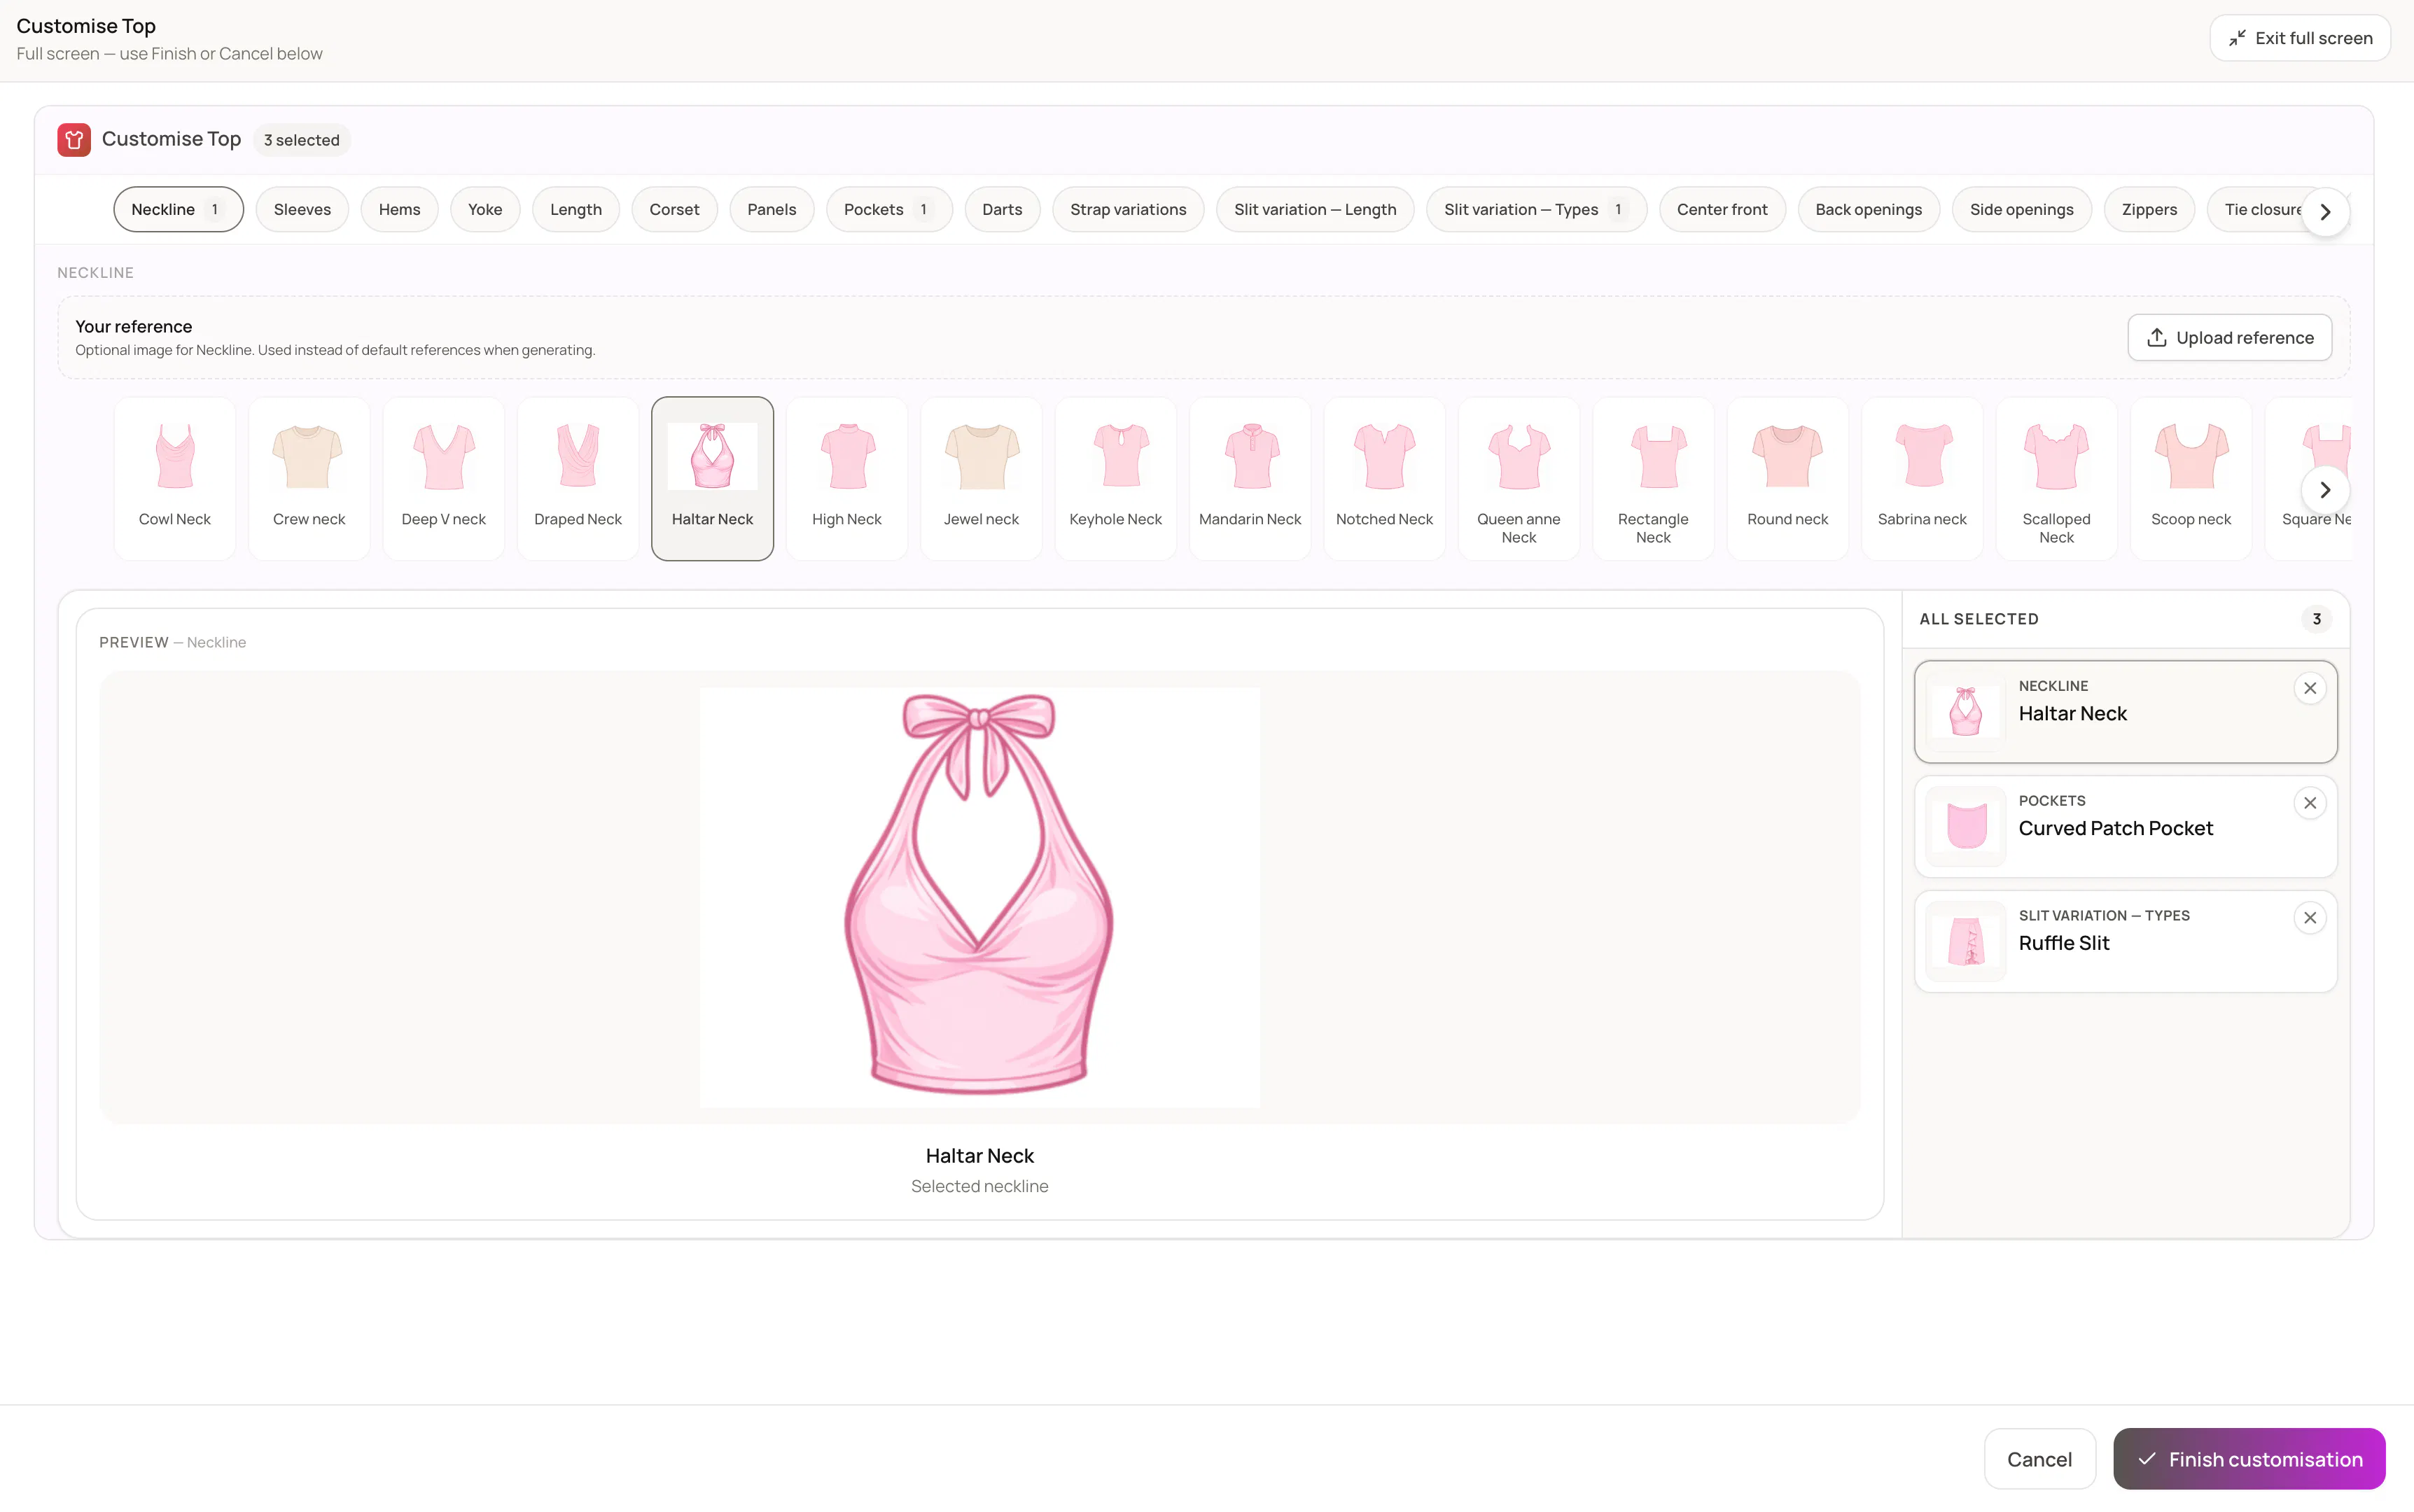Click the 'Your reference' heading

(x=134, y=327)
